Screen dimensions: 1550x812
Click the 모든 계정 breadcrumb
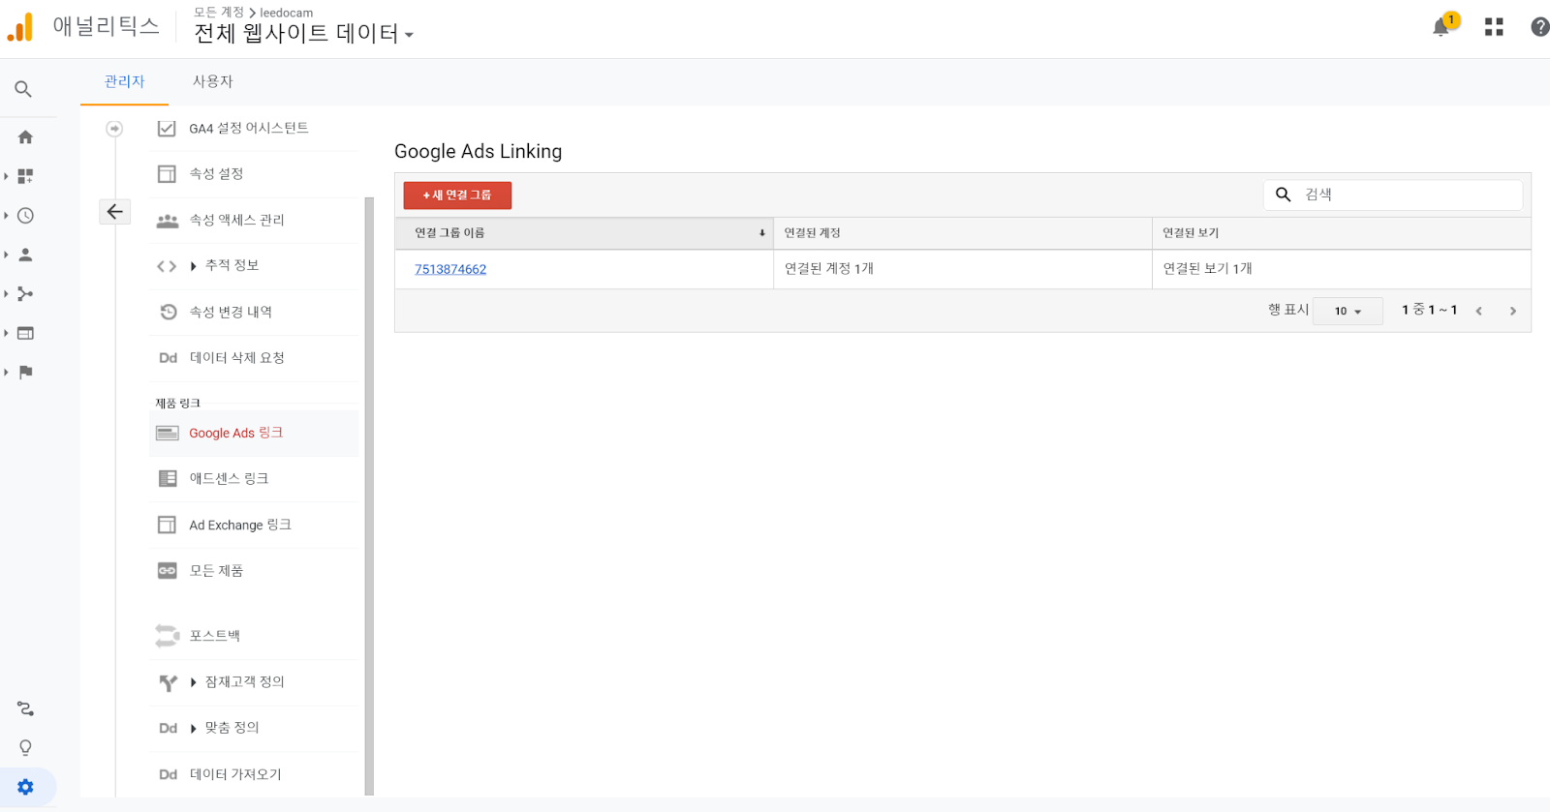tap(219, 13)
